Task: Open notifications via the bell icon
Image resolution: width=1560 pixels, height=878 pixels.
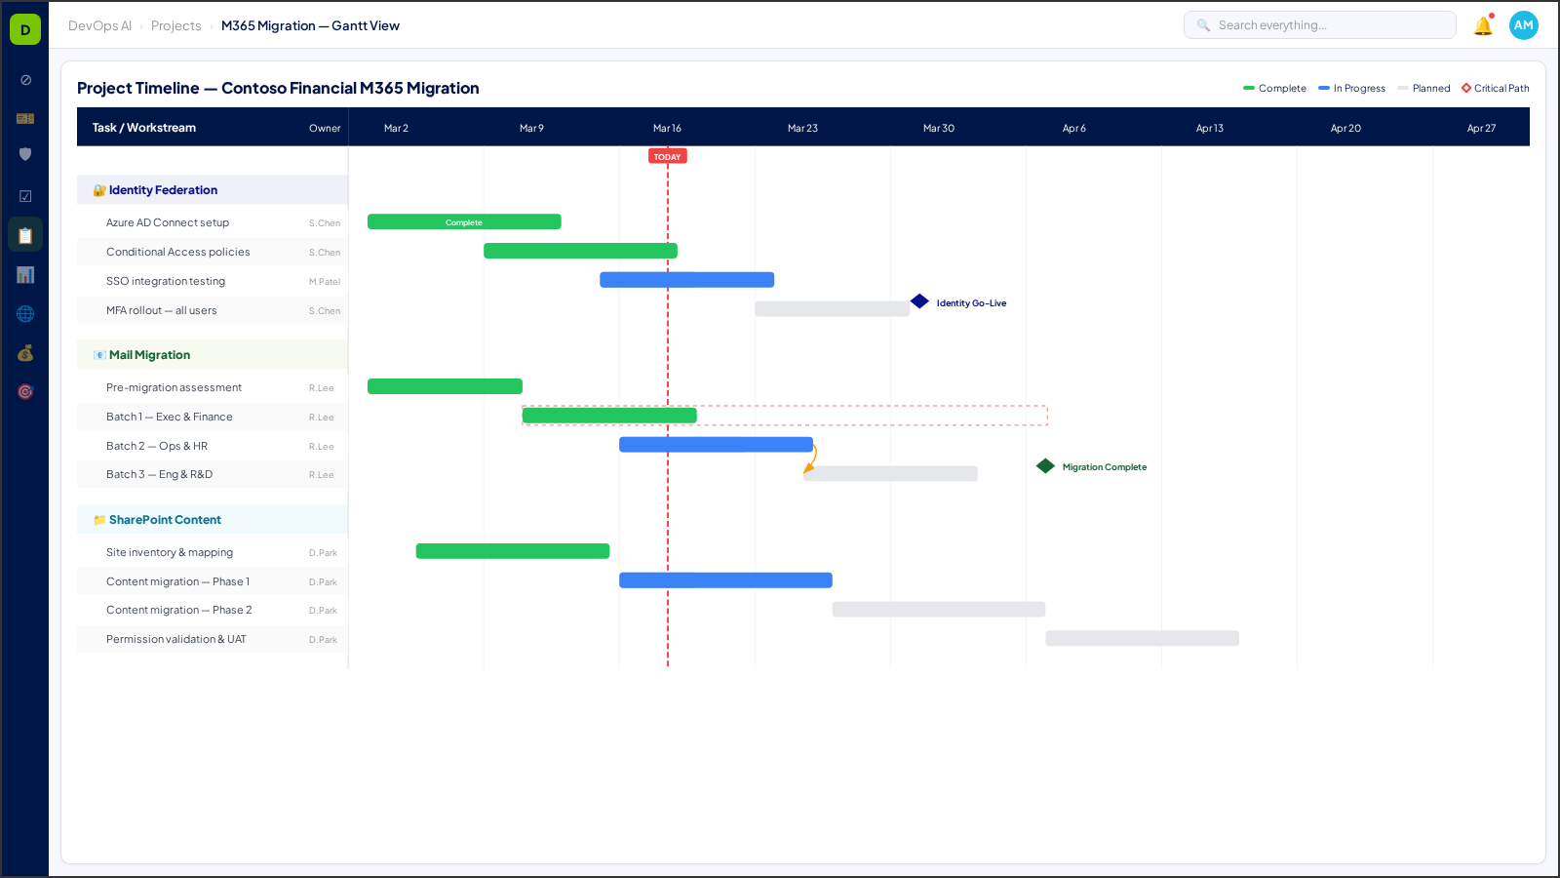Action: [x=1483, y=25]
